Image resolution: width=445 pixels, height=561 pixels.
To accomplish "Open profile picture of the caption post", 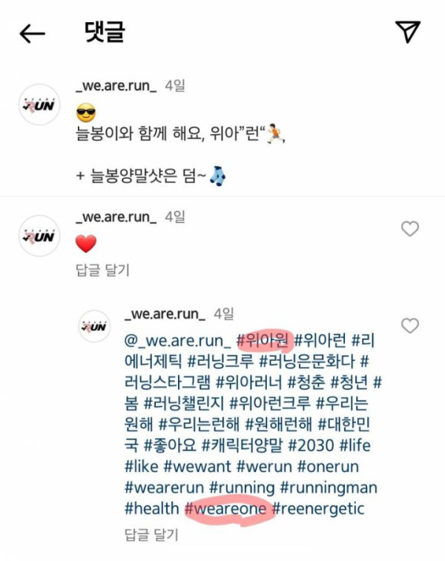I will tap(39, 104).
